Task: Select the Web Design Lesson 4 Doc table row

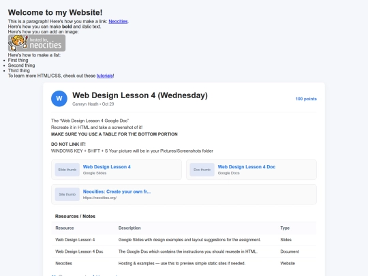Action: tap(184, 251)
